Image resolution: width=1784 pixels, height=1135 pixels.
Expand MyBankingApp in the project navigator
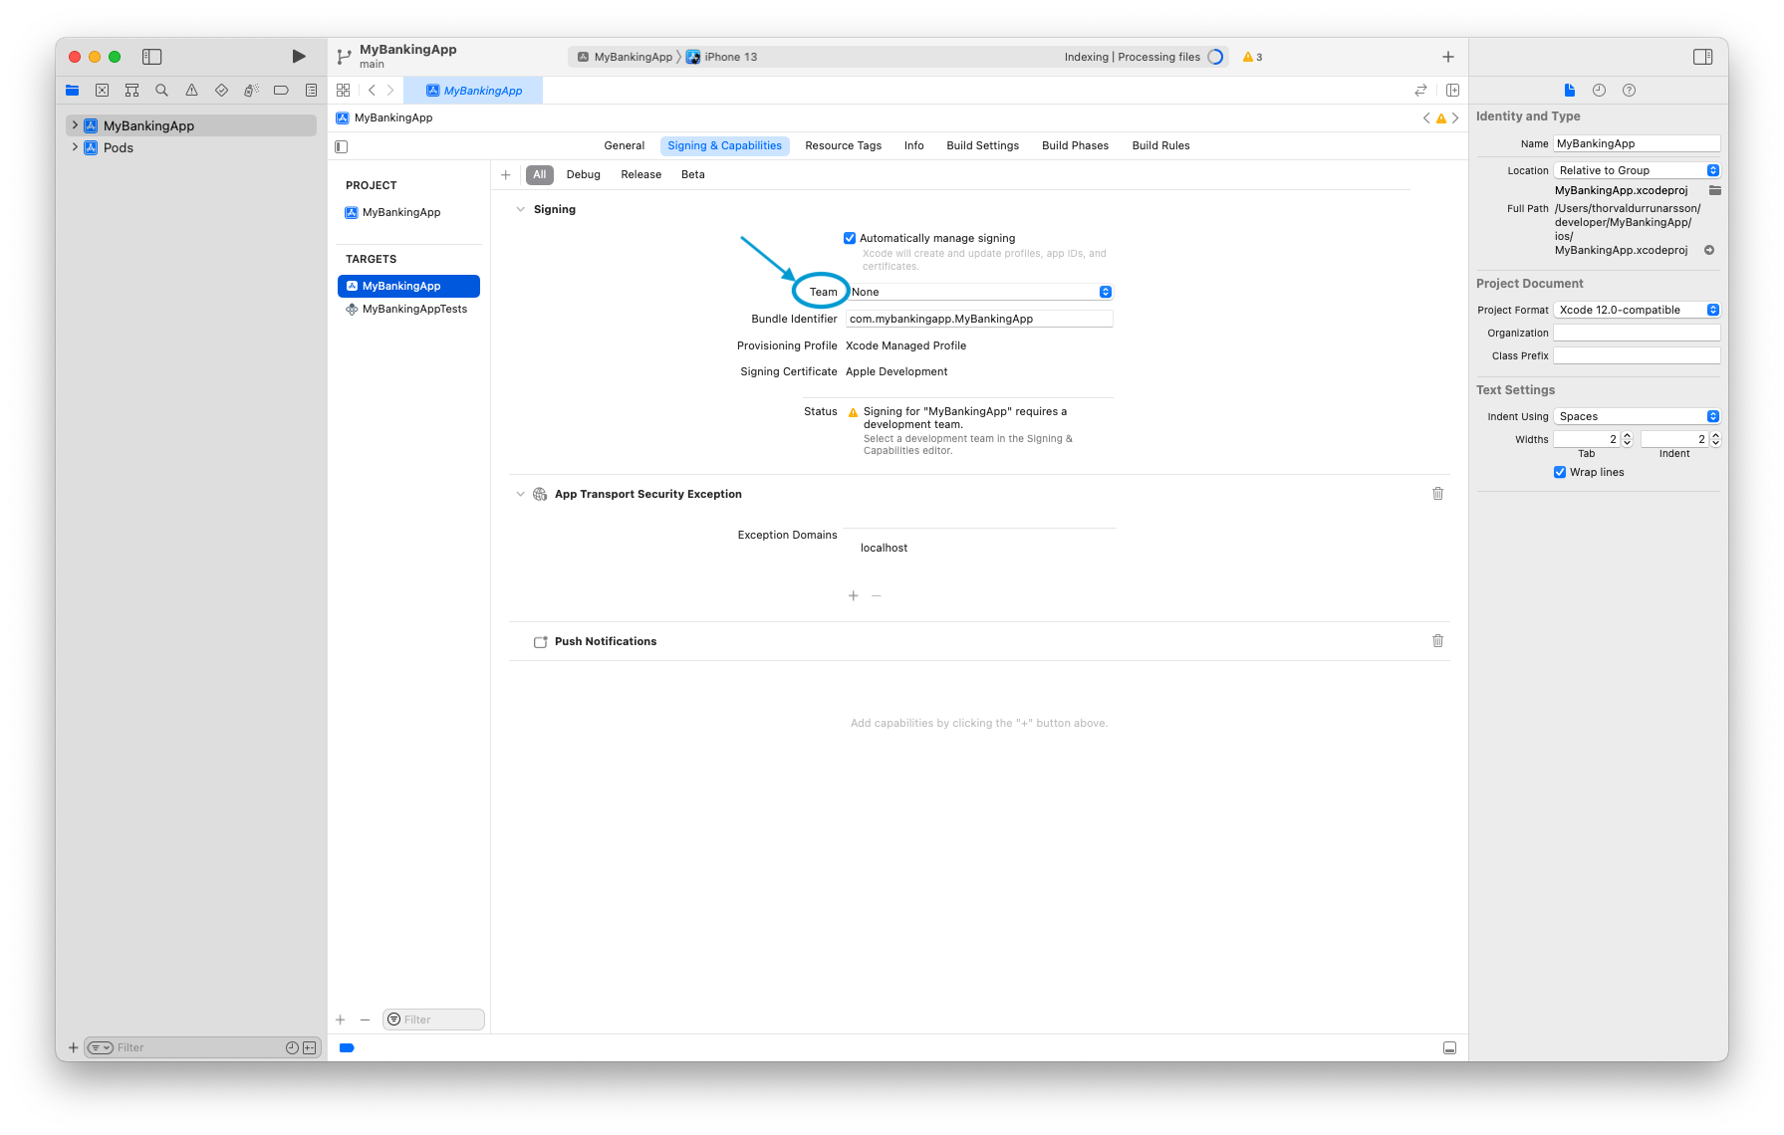click(75, 125)
